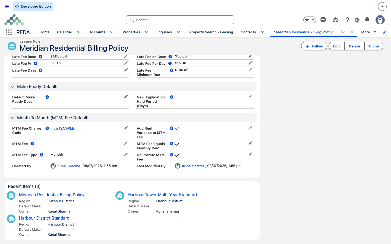The image size is (391, 244).
Task: Open the Help question mark icon
Action: pos(347,20)
